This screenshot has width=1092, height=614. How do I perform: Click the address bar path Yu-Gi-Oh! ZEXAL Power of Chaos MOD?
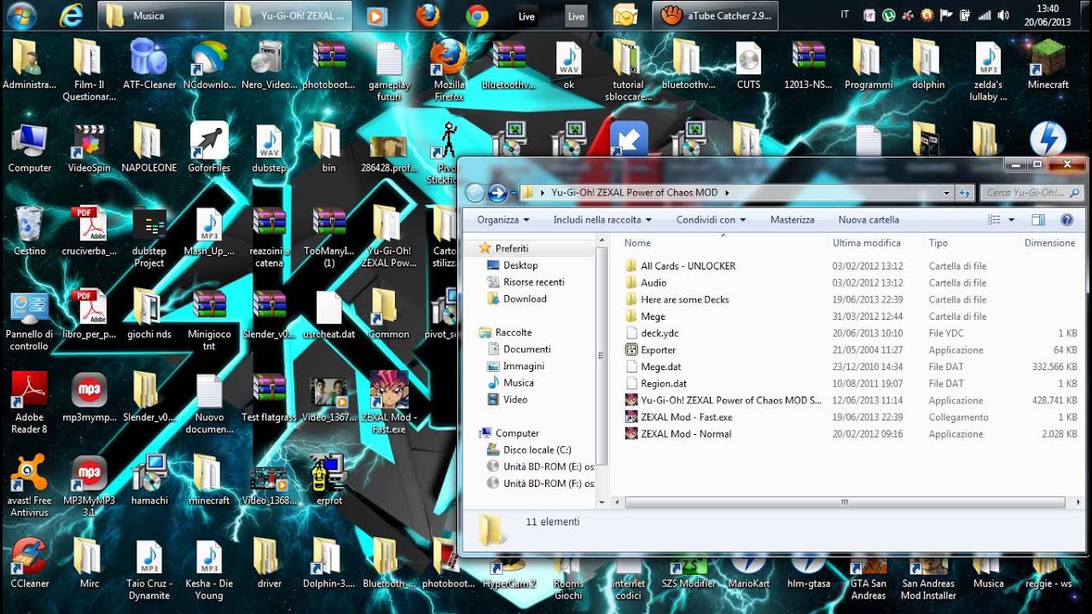click(635, 193)
